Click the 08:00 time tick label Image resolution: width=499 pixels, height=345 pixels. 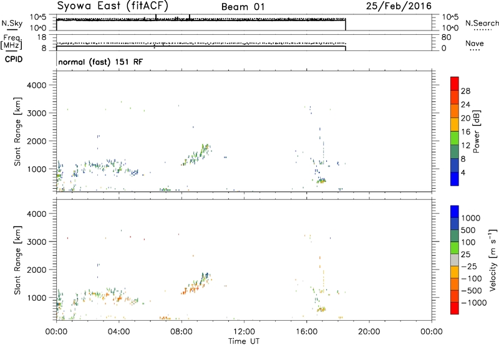coord(182,332)
